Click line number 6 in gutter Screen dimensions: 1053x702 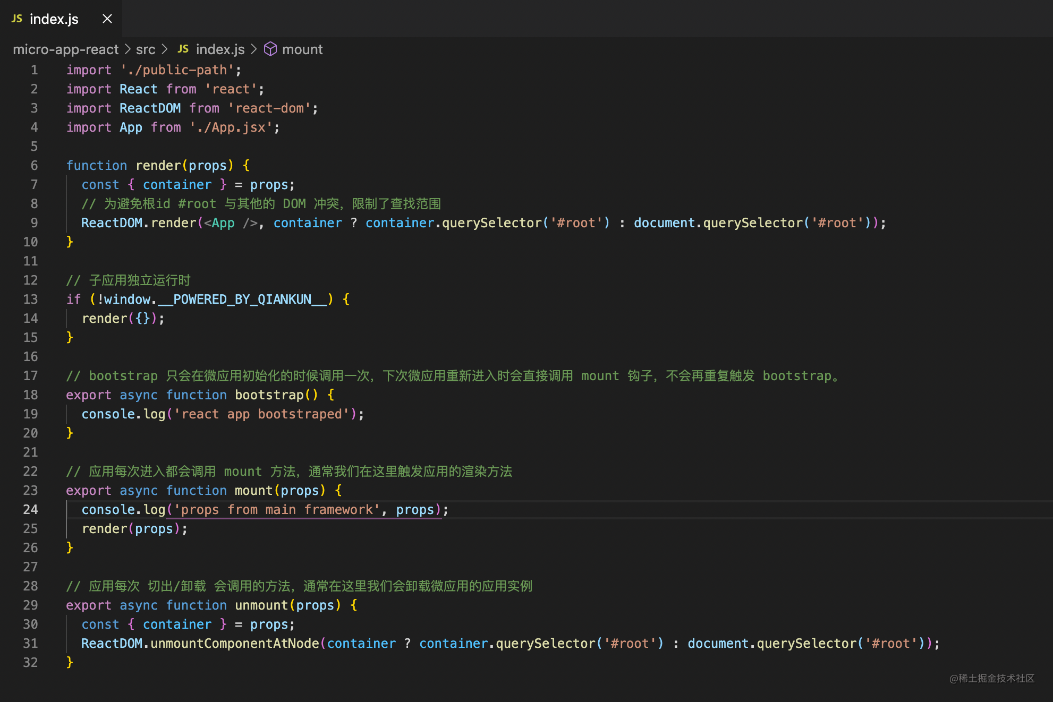(34, 166)
